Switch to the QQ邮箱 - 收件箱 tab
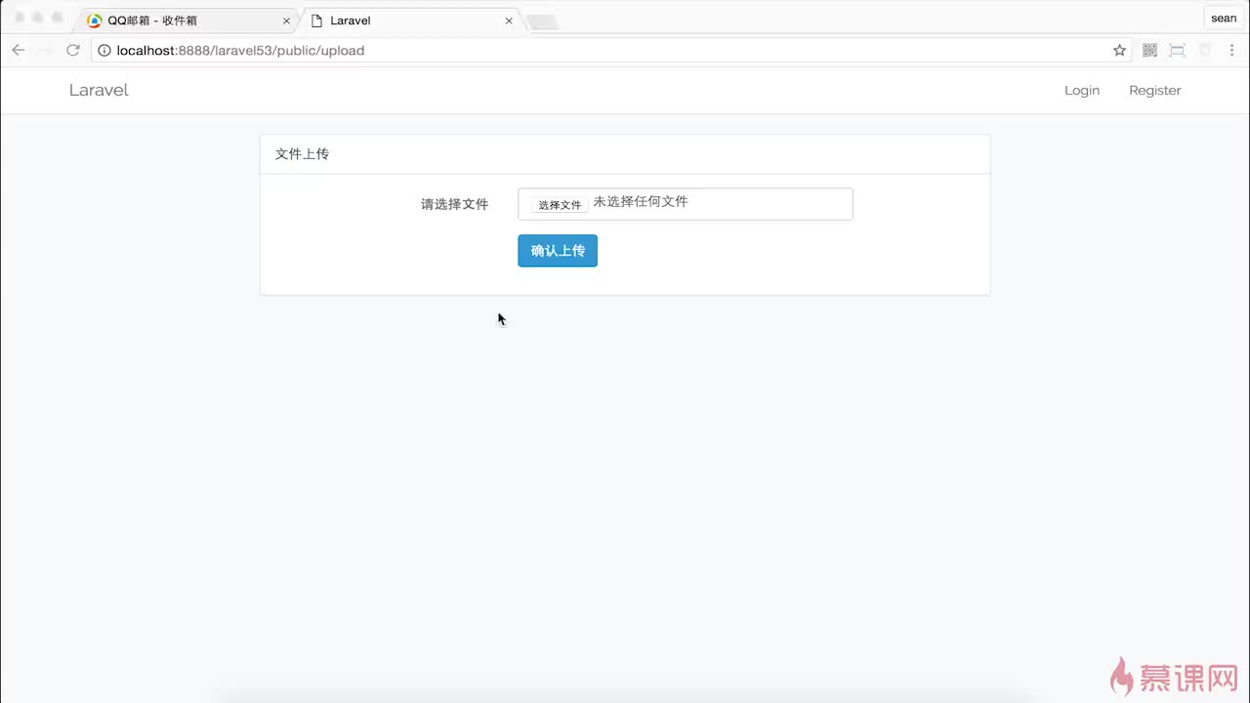The height and width of the screenshot is (703, 1250). (x=187, y=21)
